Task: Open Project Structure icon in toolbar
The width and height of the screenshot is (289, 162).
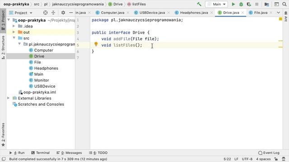Action: click(266, 4)
